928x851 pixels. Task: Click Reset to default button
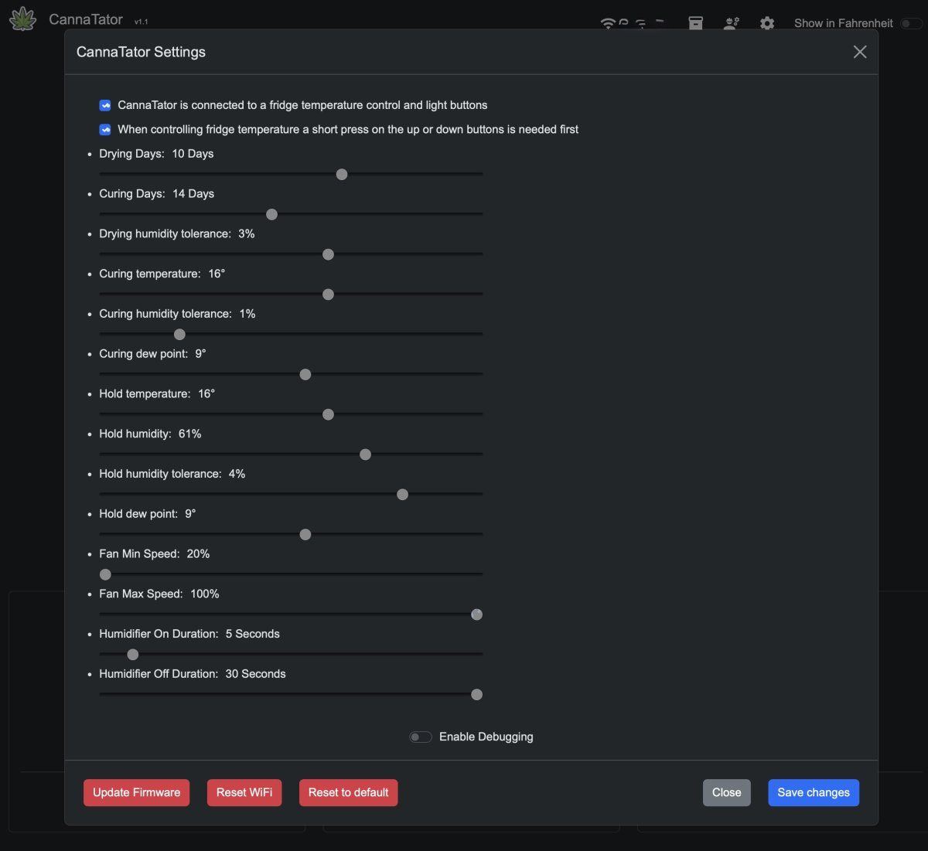pos(348,792)
